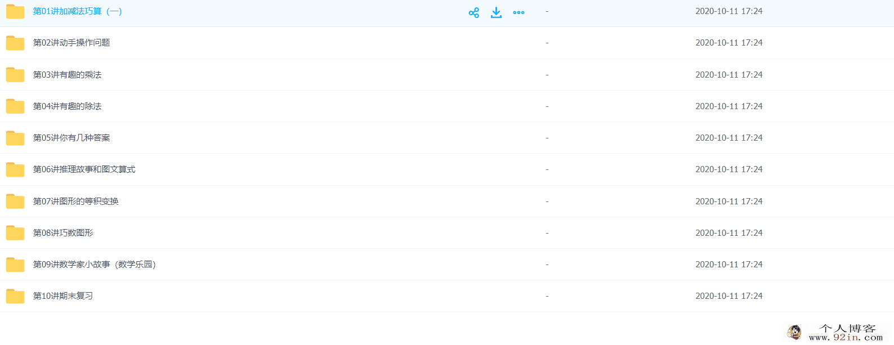Open folder link 第06讲推理故事和图文算式
This screenshot has height=345, width=894.
[x=84, y=169]
